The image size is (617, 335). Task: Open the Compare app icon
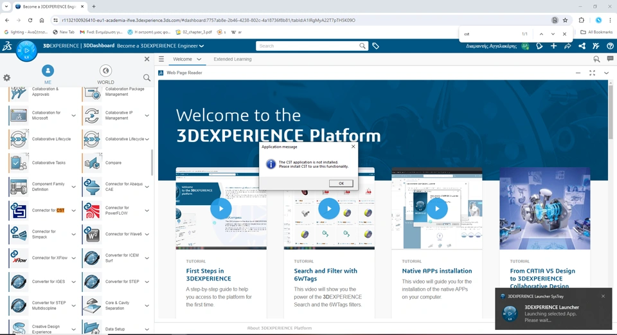(x=92, y=163)
